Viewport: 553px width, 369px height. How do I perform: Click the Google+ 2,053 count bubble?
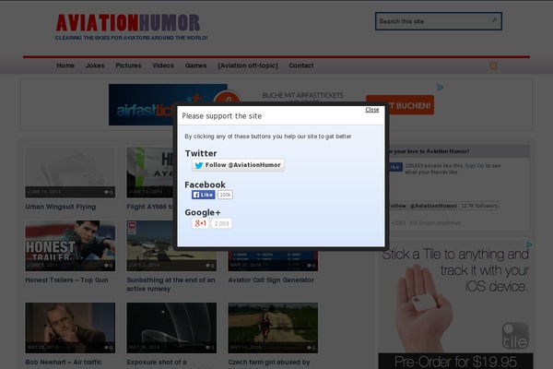221,223
